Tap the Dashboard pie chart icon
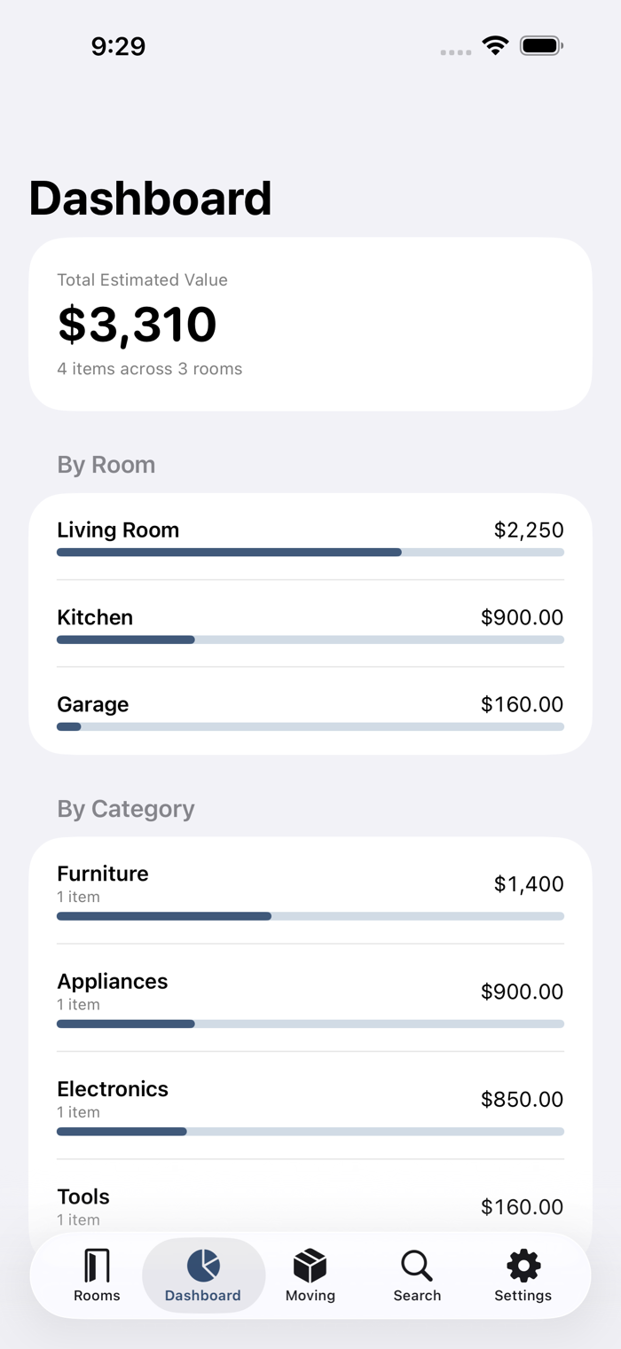 tap(203, 1266)
